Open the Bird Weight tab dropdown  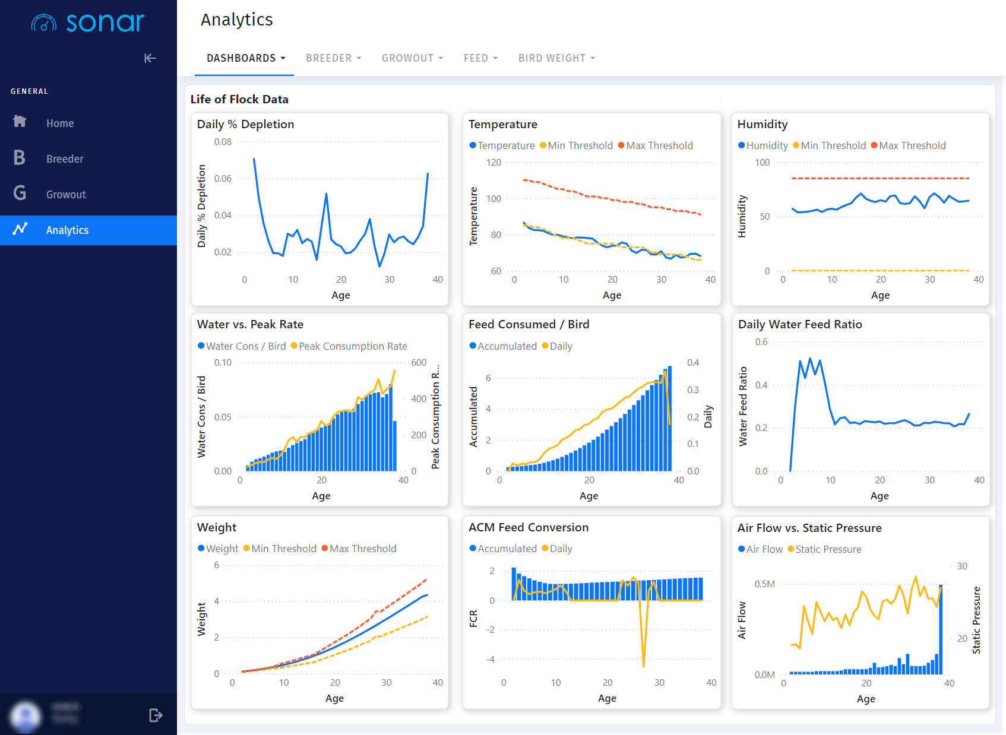(x=557, y=58)
